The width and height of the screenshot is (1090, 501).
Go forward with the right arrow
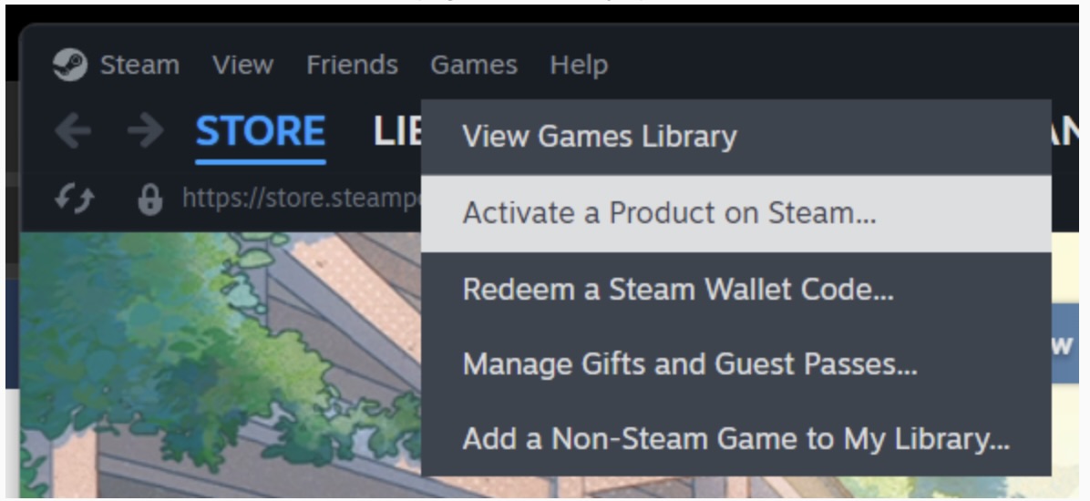click(x=145, y=130)
